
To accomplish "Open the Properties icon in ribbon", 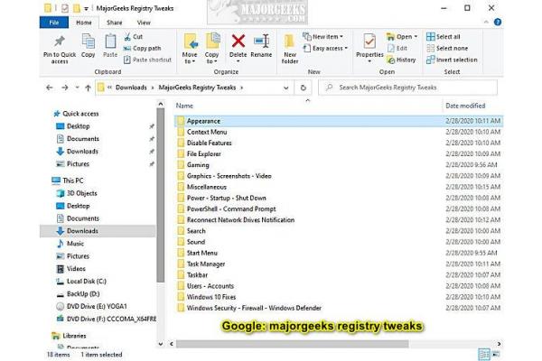I will pos(369,42).
